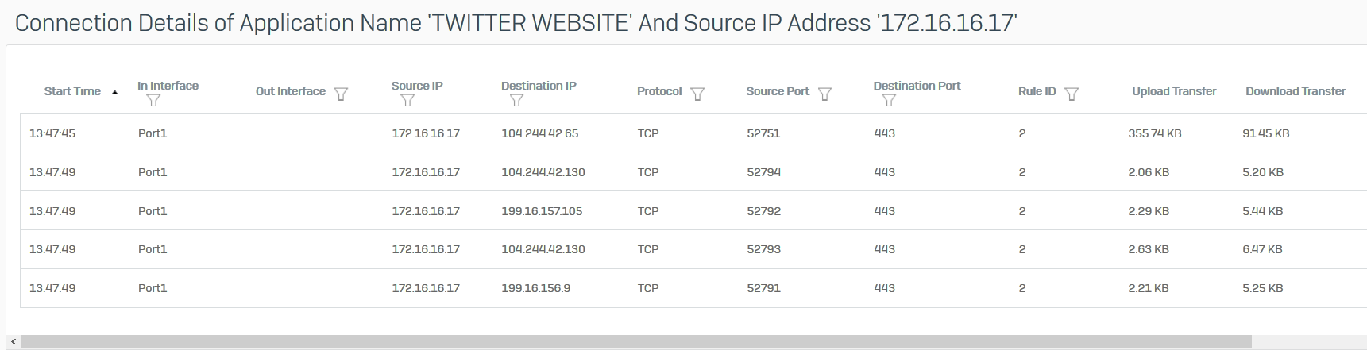Open the Out Interface filter icon
1367x350 pixels.
click(342, 94)
